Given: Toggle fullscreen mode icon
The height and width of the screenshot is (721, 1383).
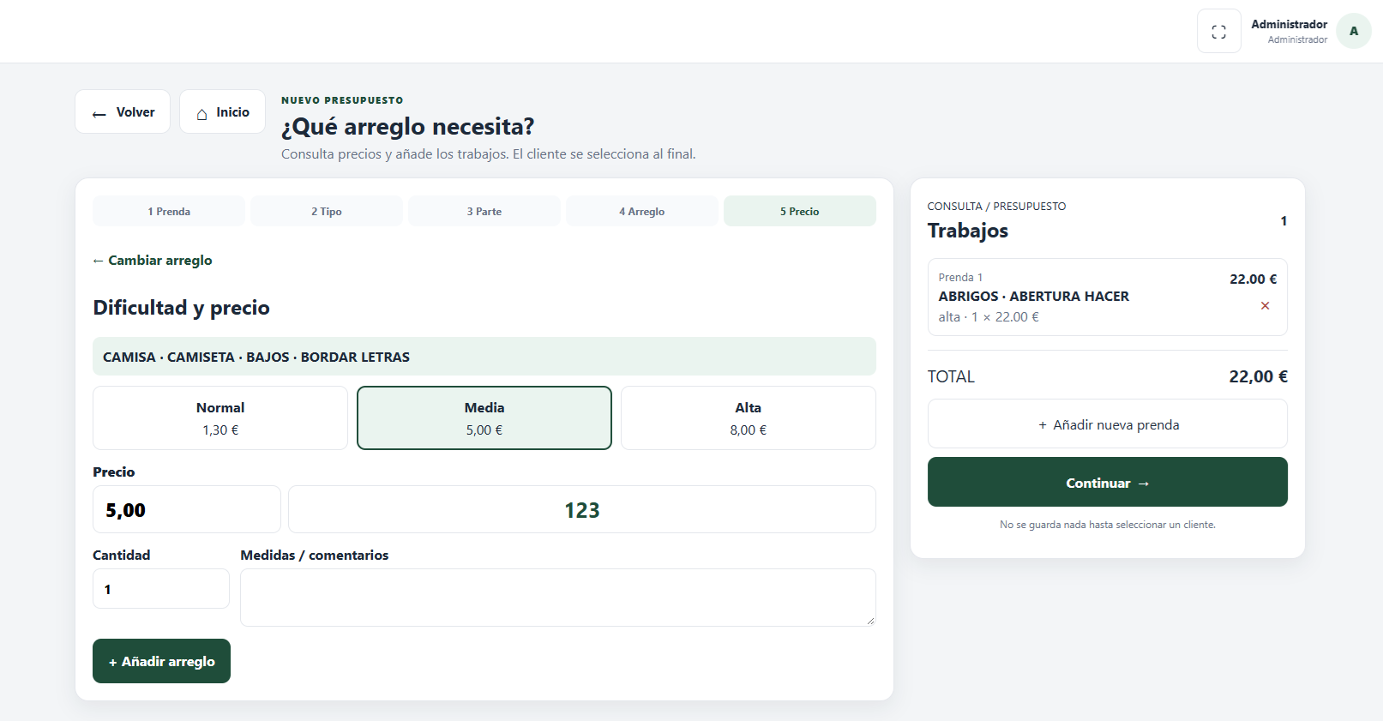Looking at the screenshot, I should (x=1218, y=32).
